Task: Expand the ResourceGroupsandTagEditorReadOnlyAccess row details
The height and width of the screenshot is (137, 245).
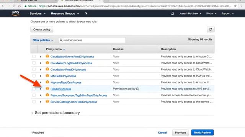Action: (x=41, y=96)
